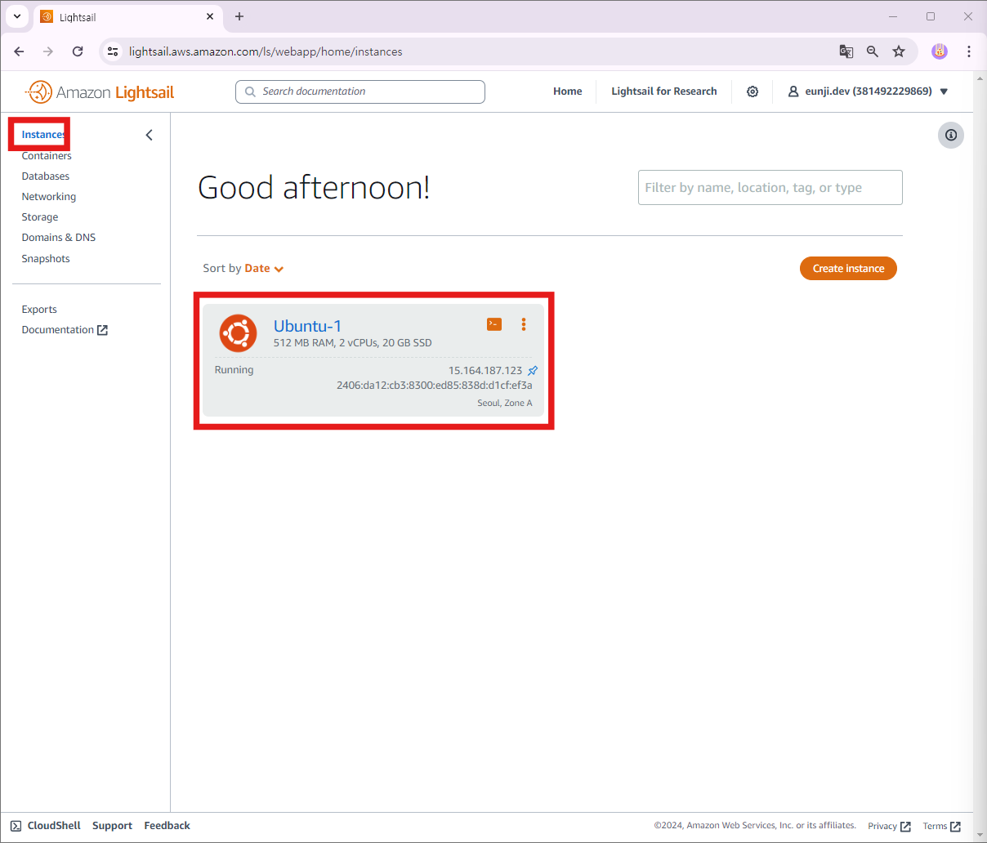Open the tab search dropdown
Screen dimensions: 987x843
(x=17, y=16)
